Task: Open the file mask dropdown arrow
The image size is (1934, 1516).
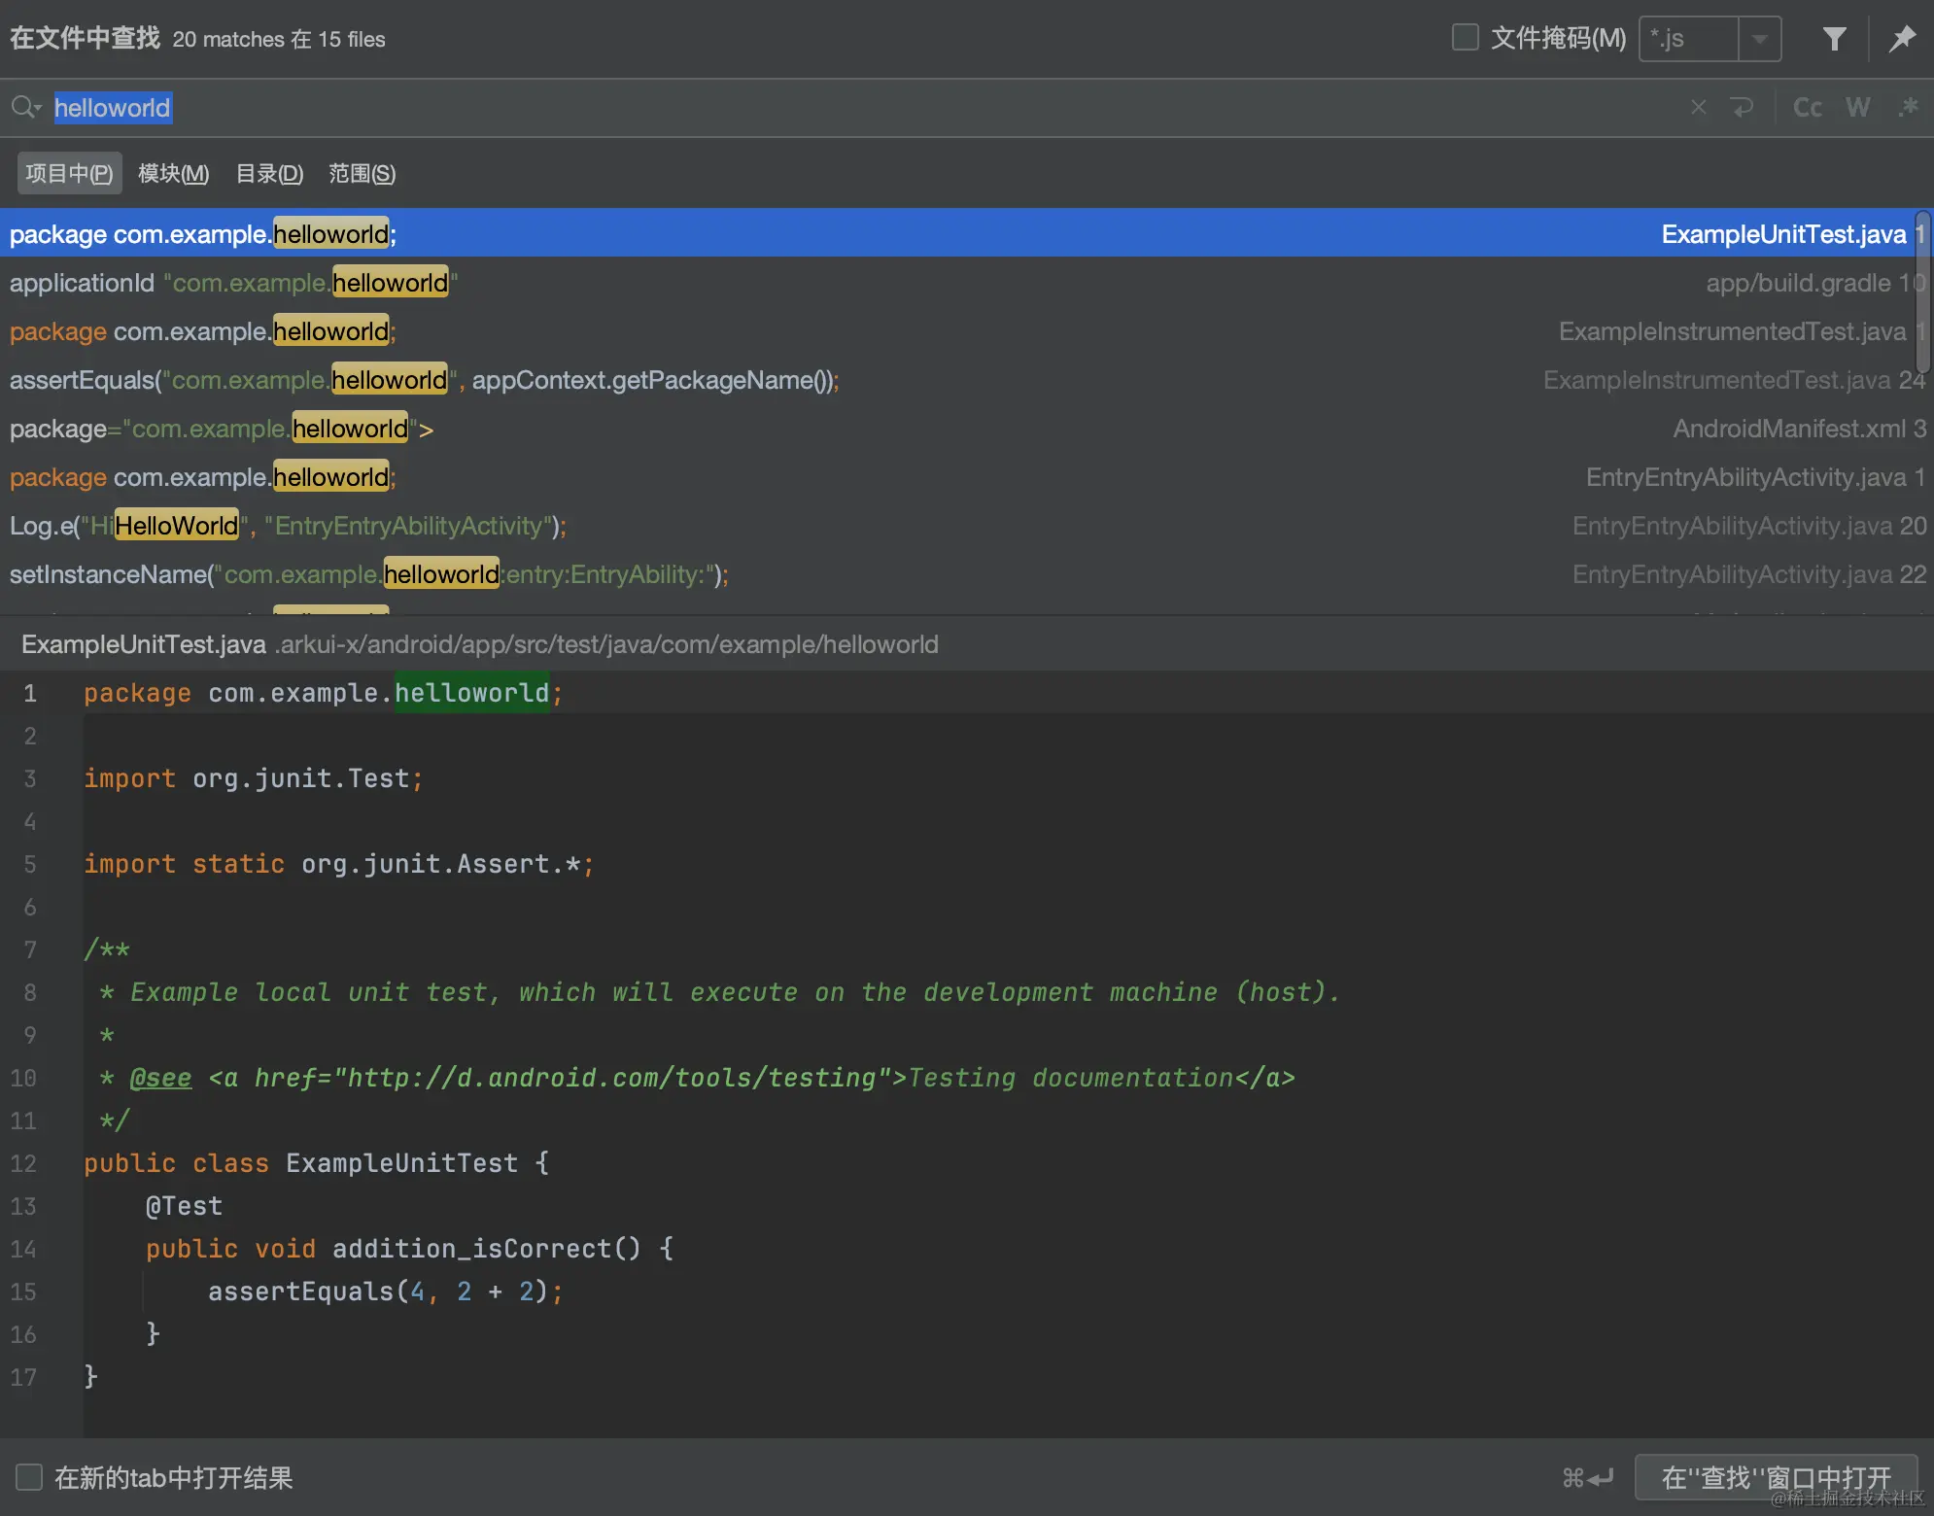Action: [1759, 39]
